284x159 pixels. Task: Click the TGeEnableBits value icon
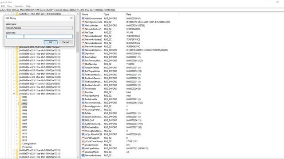[83, 127]
